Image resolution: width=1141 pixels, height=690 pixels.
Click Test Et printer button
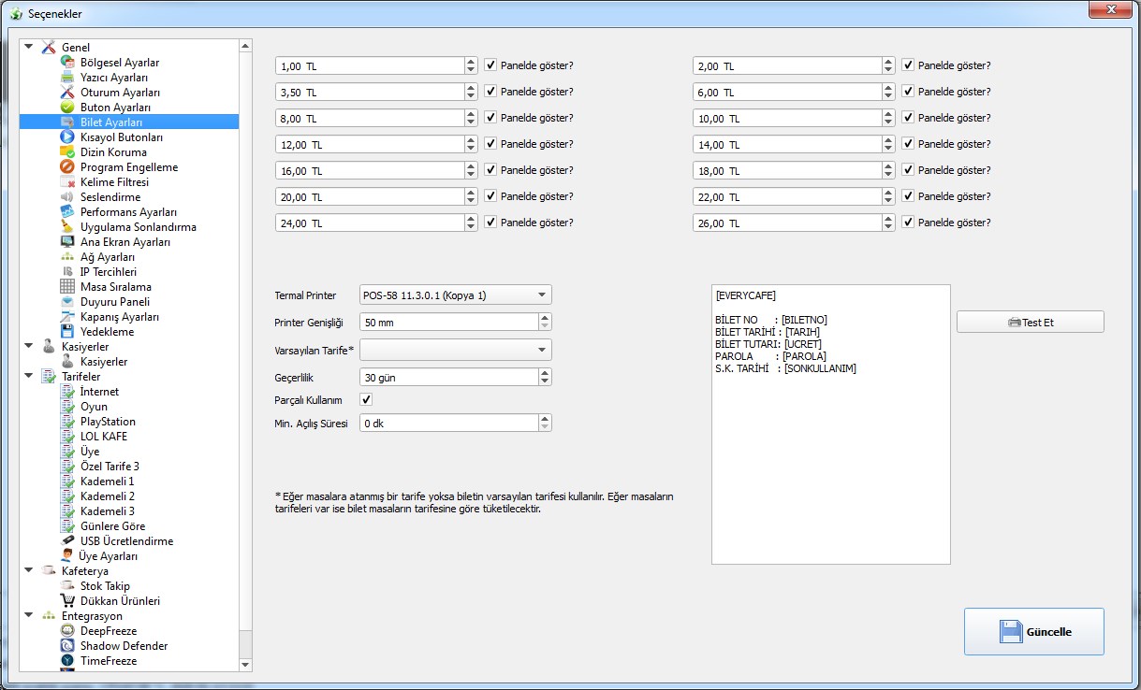1031,322
